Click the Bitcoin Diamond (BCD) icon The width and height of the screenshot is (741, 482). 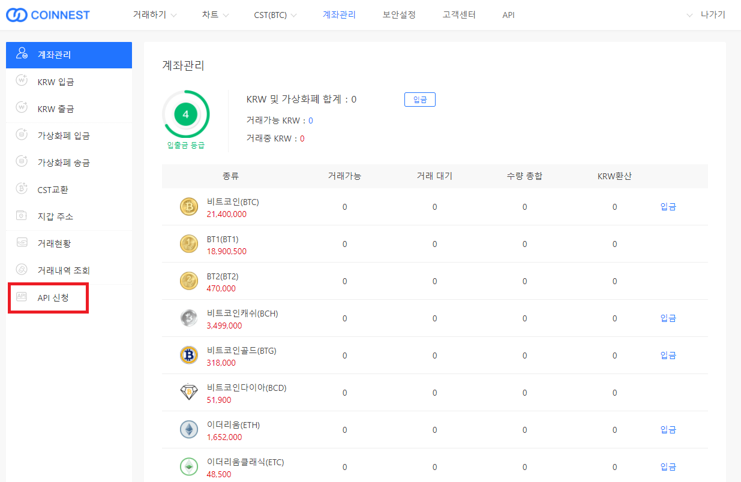pos(189,393)
